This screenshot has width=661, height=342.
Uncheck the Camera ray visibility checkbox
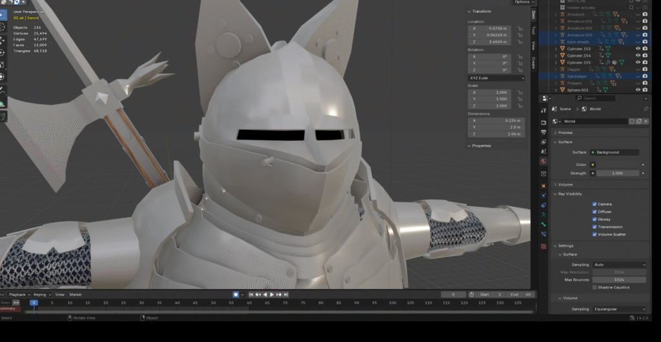click(x=595, y=204)
